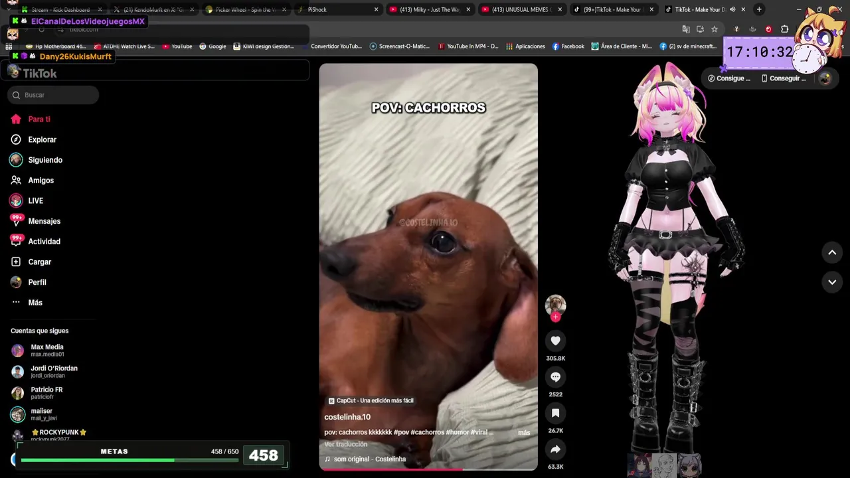Screen dimensions: 850x478
Task: Switch to Stream - Kick Dashboard tab
Action: 60,9
